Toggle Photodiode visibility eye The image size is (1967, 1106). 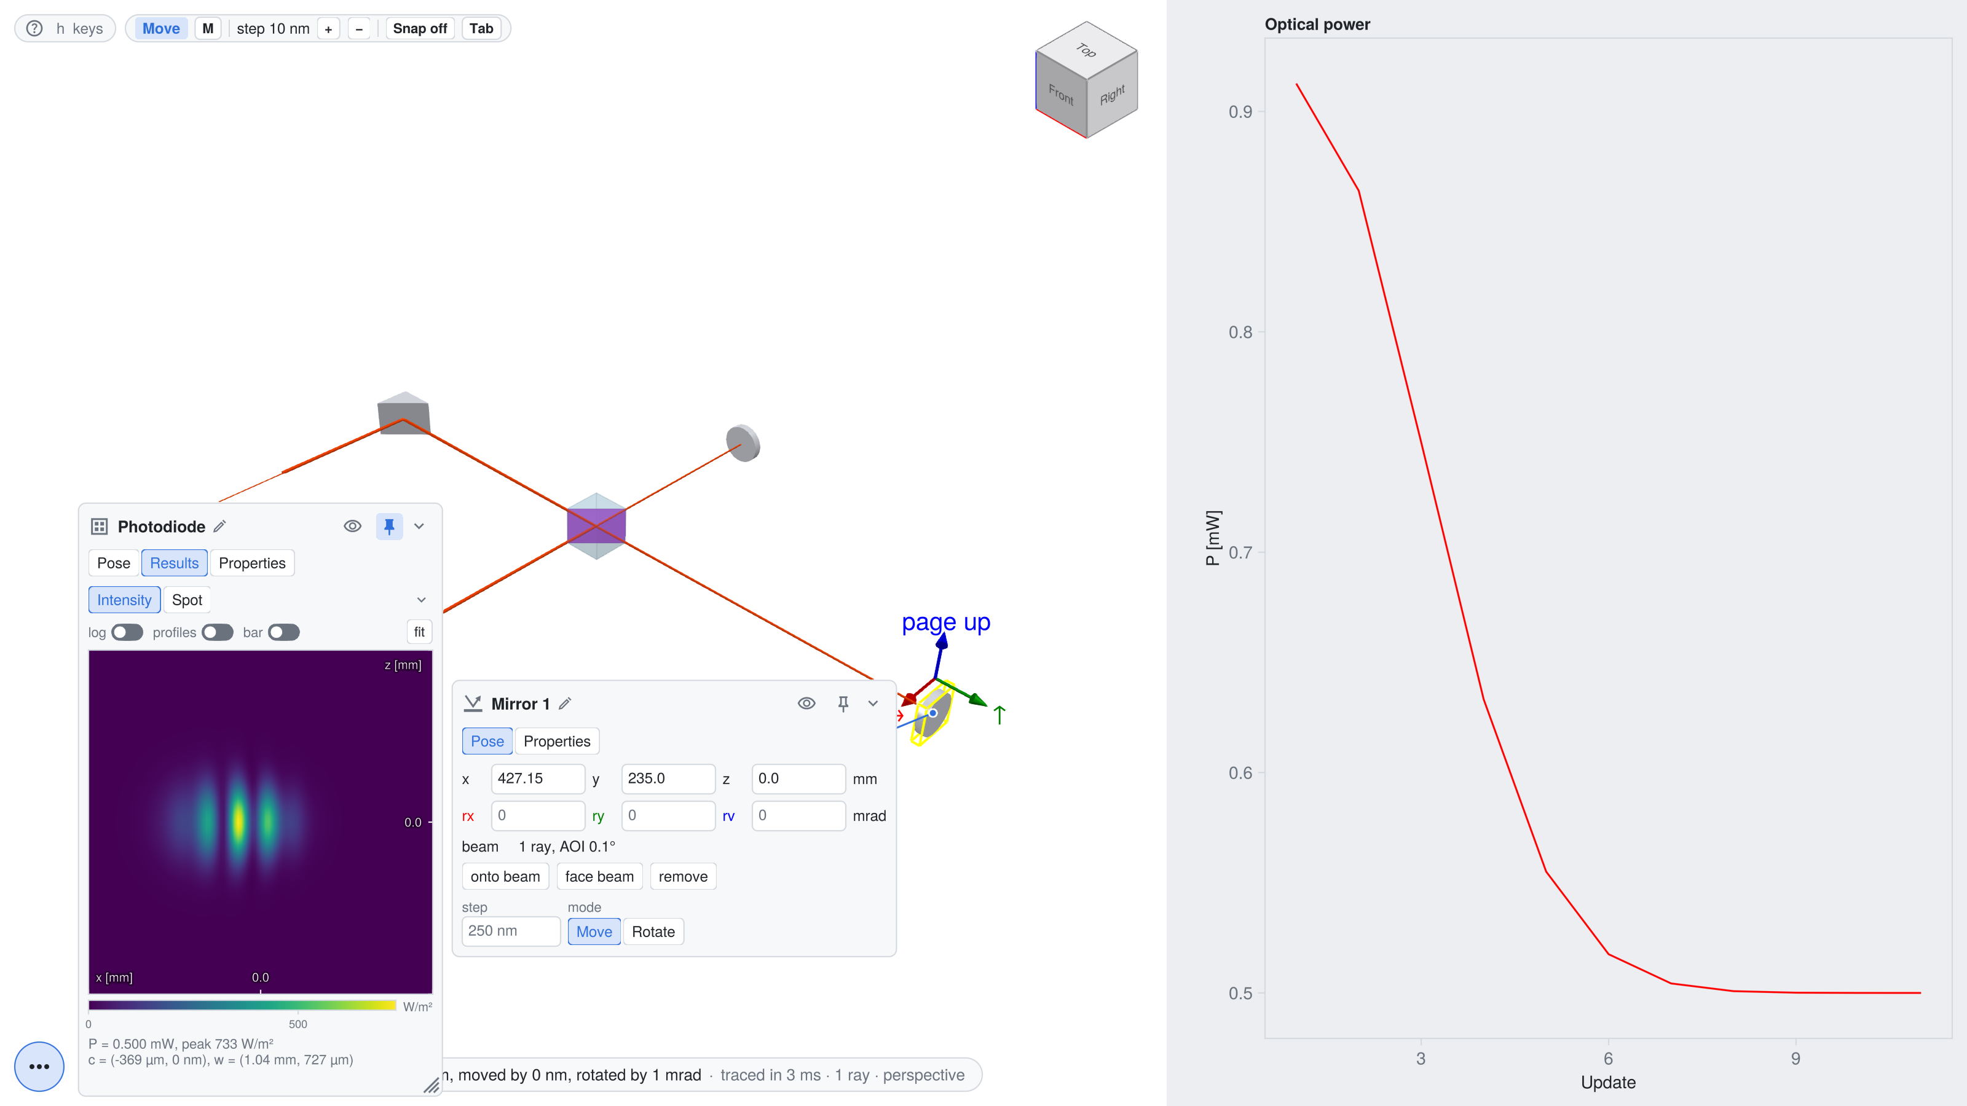(x=352, y=526)
